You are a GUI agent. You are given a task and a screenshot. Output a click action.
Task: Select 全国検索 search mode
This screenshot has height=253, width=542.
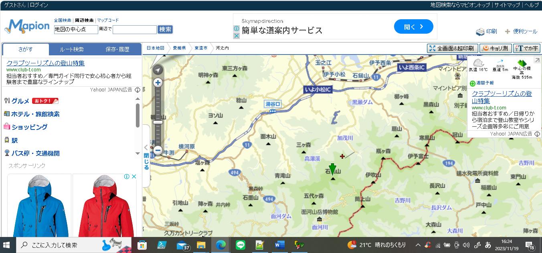[x=63, y=20]
